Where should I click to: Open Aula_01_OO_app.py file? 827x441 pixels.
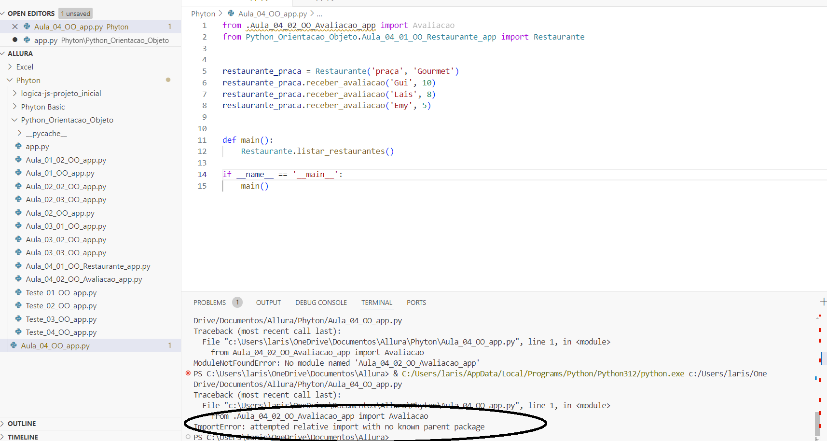(x=60, y=173)
